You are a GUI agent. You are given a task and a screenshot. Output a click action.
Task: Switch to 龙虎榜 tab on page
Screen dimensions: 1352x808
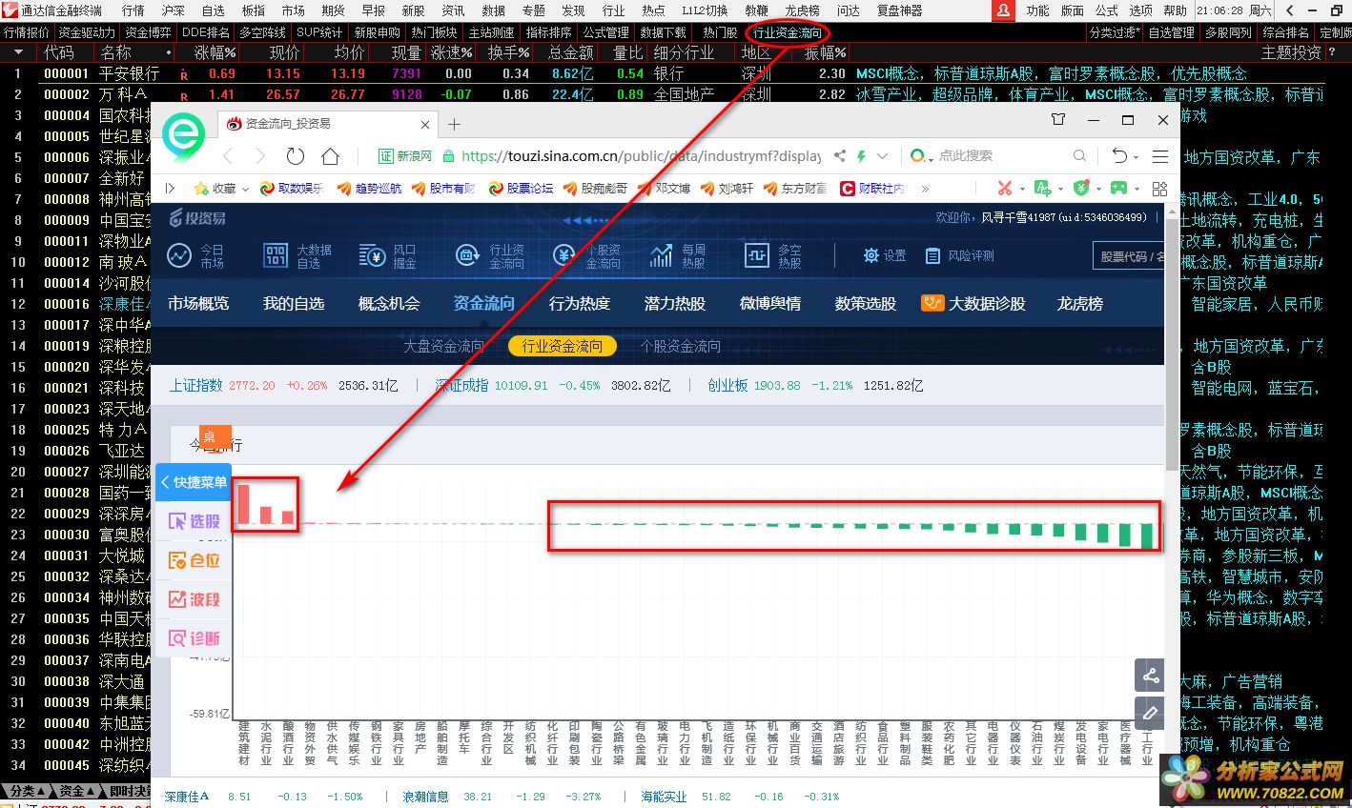pyautogui.click(x=1079, y=304)
